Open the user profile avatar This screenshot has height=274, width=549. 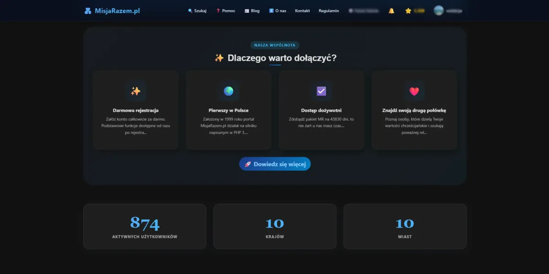(438, 11)
